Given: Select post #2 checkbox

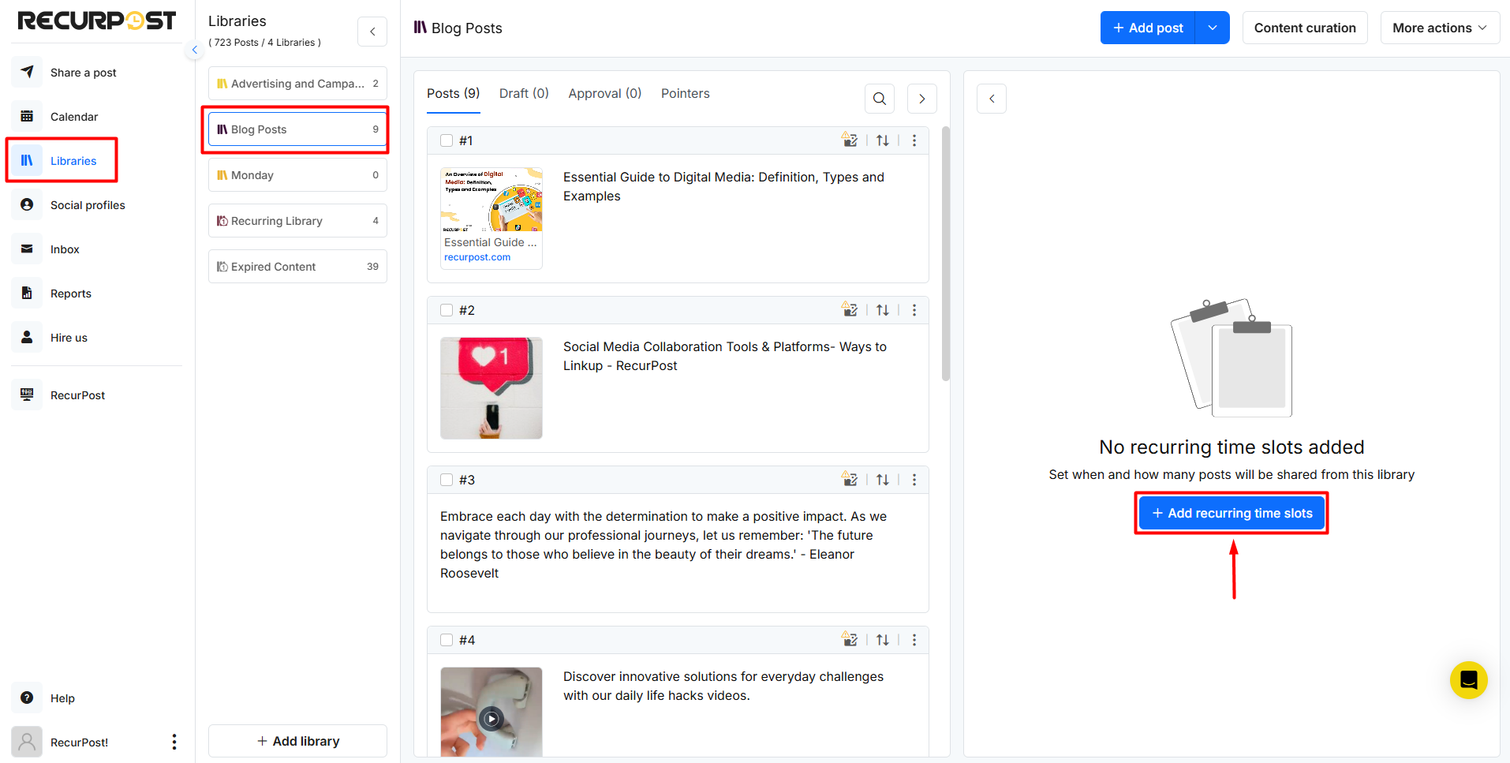Looking at the screenshot, I should pyautogui.click(x=447, y=310).
